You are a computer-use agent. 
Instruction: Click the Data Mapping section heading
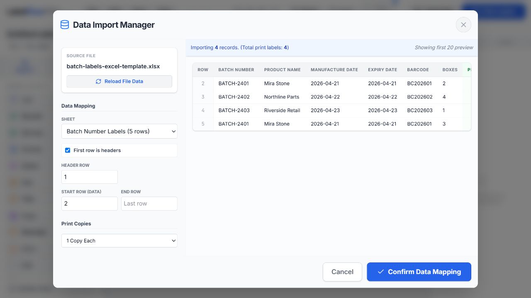coord(78,106)
